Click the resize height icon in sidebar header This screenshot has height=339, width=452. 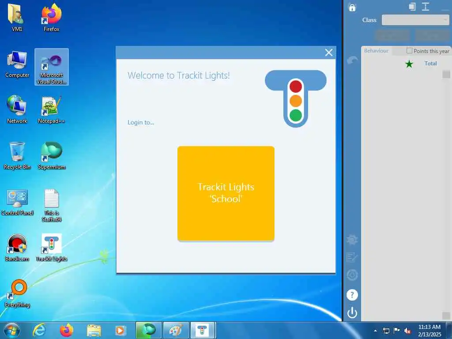pyautogui.click(x=426, y=7)
